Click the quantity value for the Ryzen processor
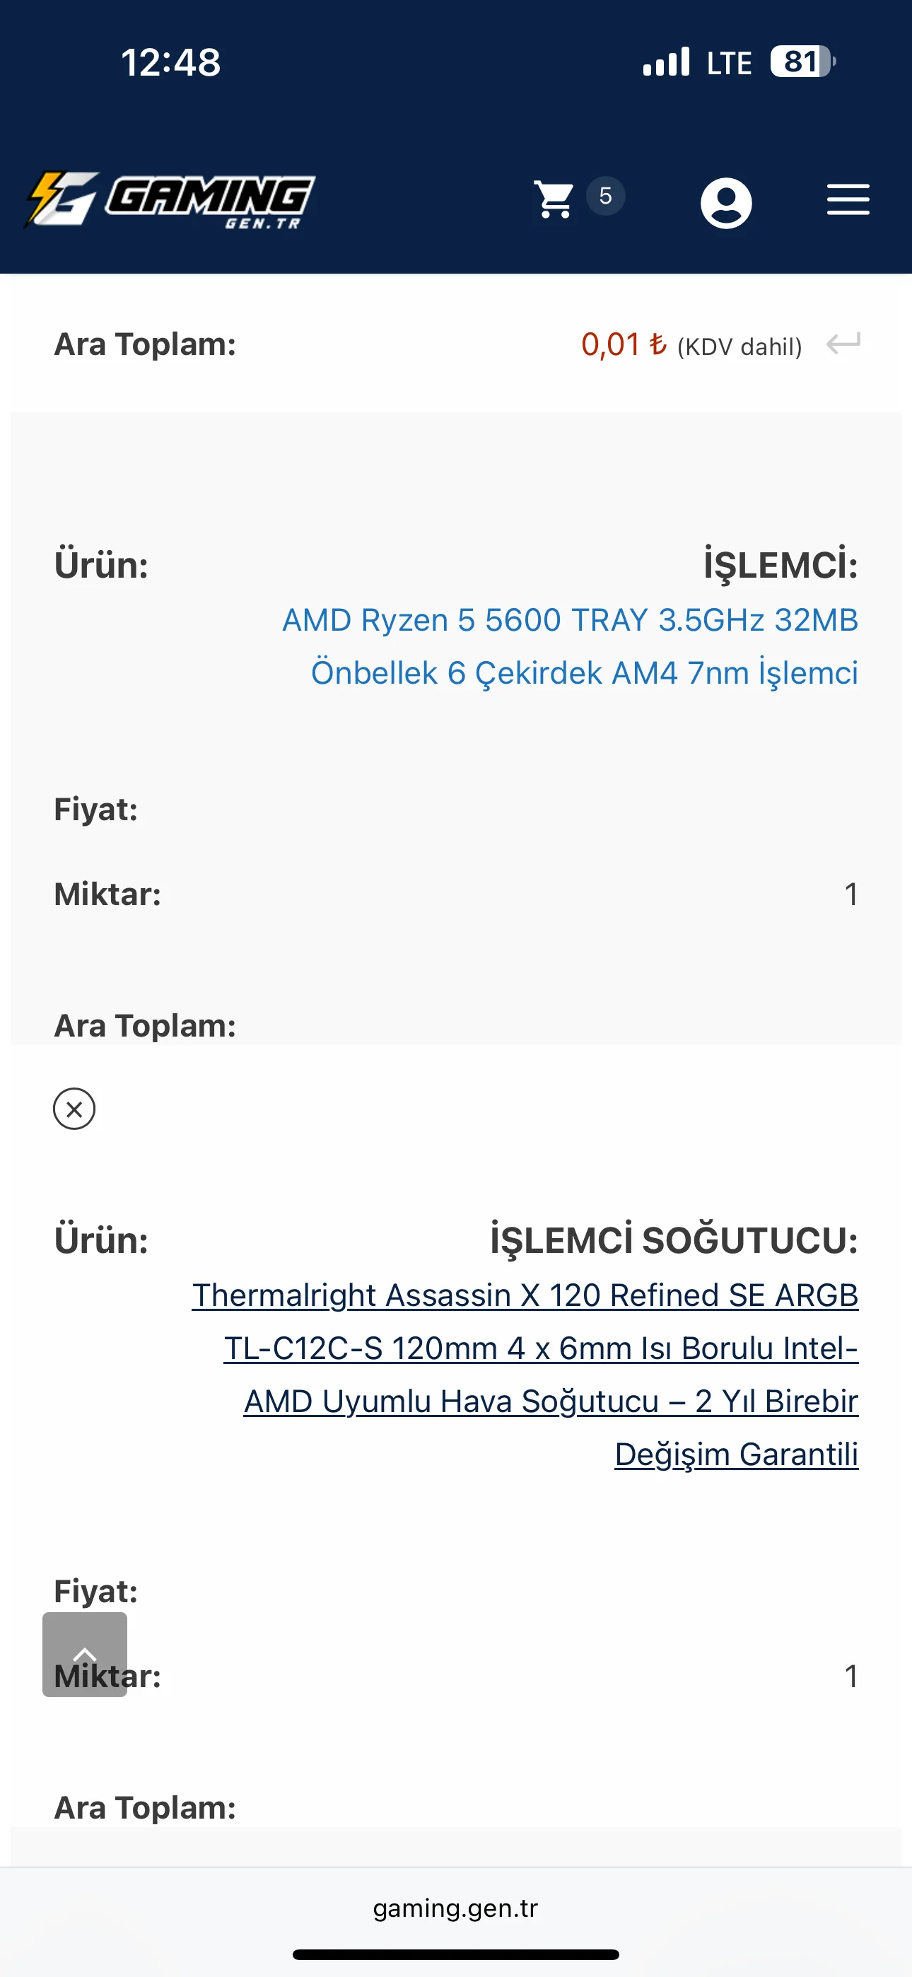 coord(850,894)
